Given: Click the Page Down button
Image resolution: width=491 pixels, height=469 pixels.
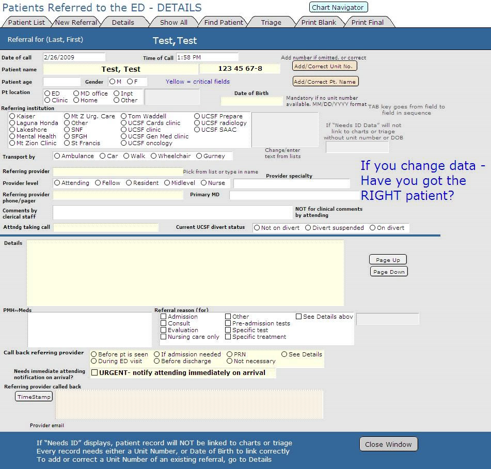Looking at the screenshot, I should point(388,272).
